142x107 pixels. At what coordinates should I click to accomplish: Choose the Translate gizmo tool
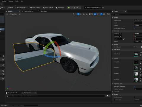click(x=76, y=14)
